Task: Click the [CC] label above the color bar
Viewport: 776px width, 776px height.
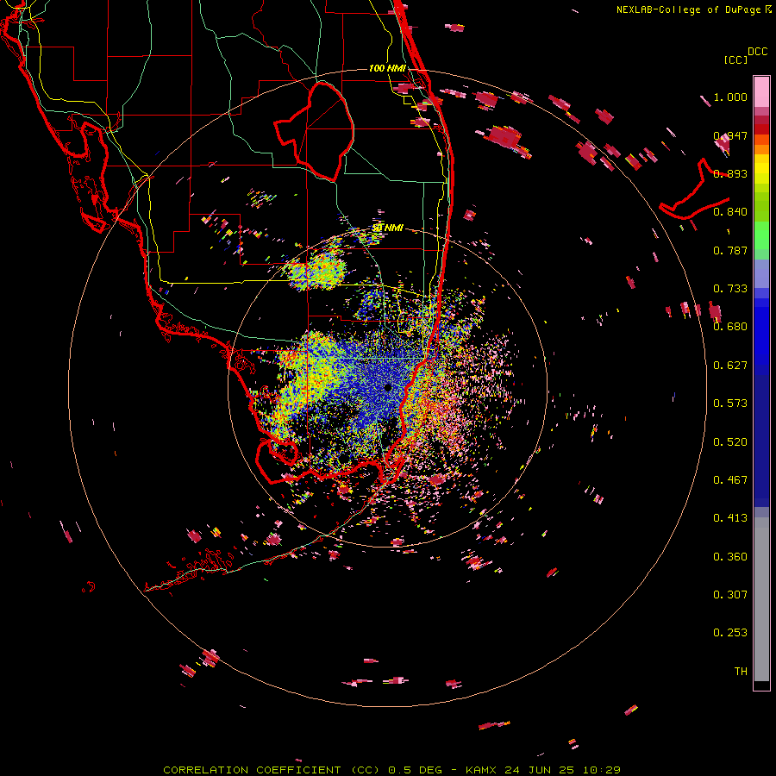Action: 735,59
